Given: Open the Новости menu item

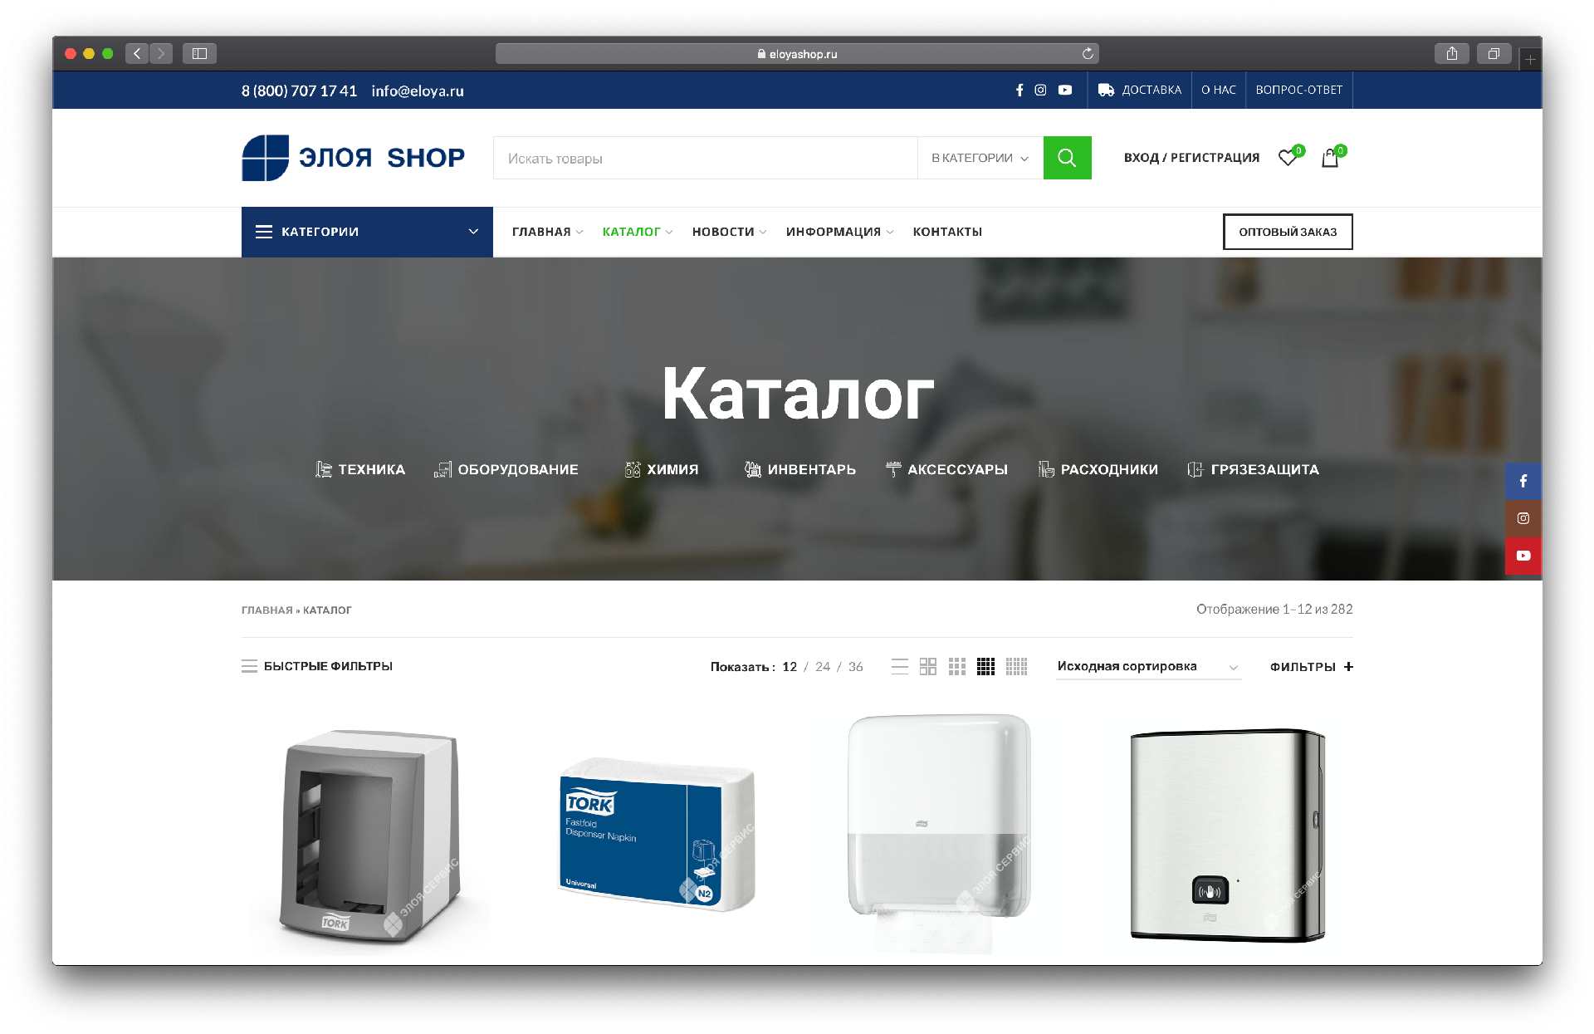Looking at the screenshot, I should click(723, 232).
